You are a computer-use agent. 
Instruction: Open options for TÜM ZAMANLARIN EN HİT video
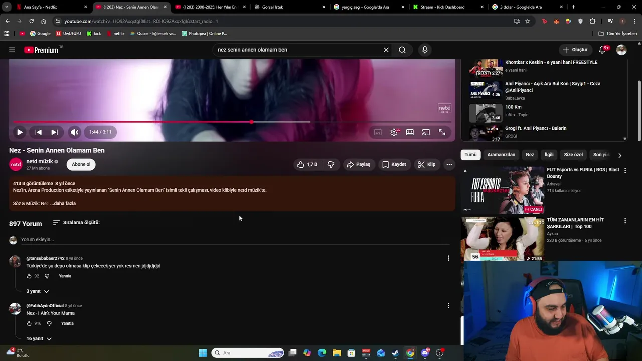[625, 221]
